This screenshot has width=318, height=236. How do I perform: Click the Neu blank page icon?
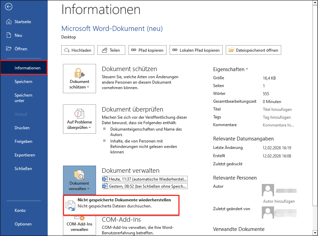pos(9,35)
